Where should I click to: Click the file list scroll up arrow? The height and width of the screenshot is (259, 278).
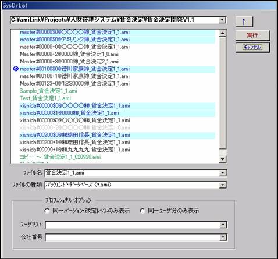click(x=222, y=33)
